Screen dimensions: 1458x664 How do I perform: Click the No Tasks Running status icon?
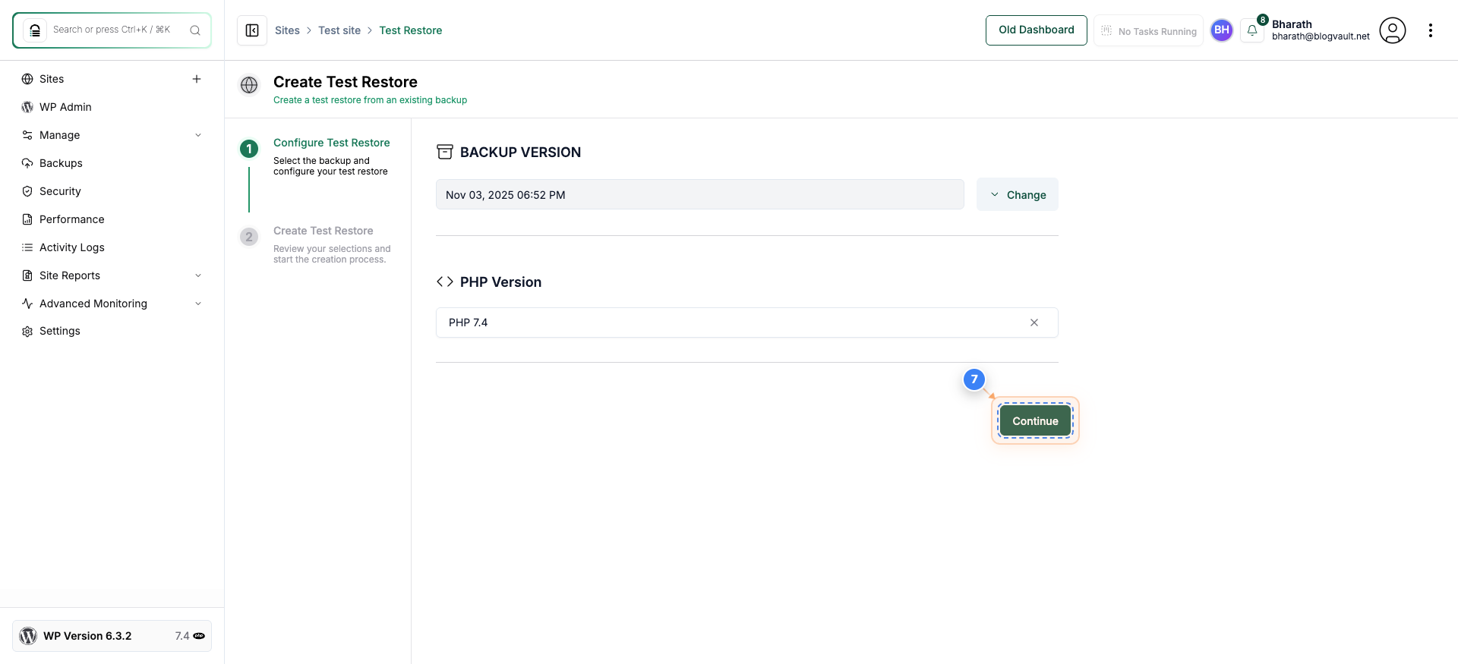(x=1106, y=30)
